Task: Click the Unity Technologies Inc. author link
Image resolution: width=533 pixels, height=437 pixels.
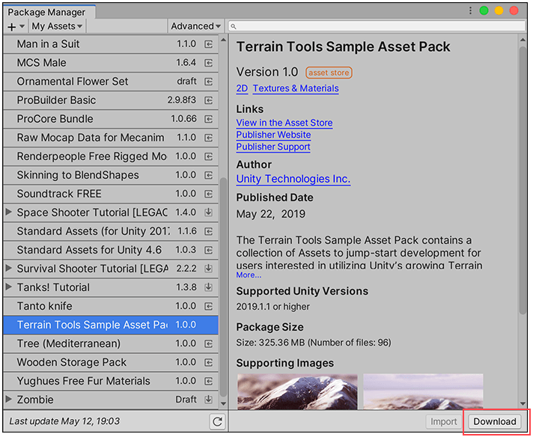Action: click(293, 179)
